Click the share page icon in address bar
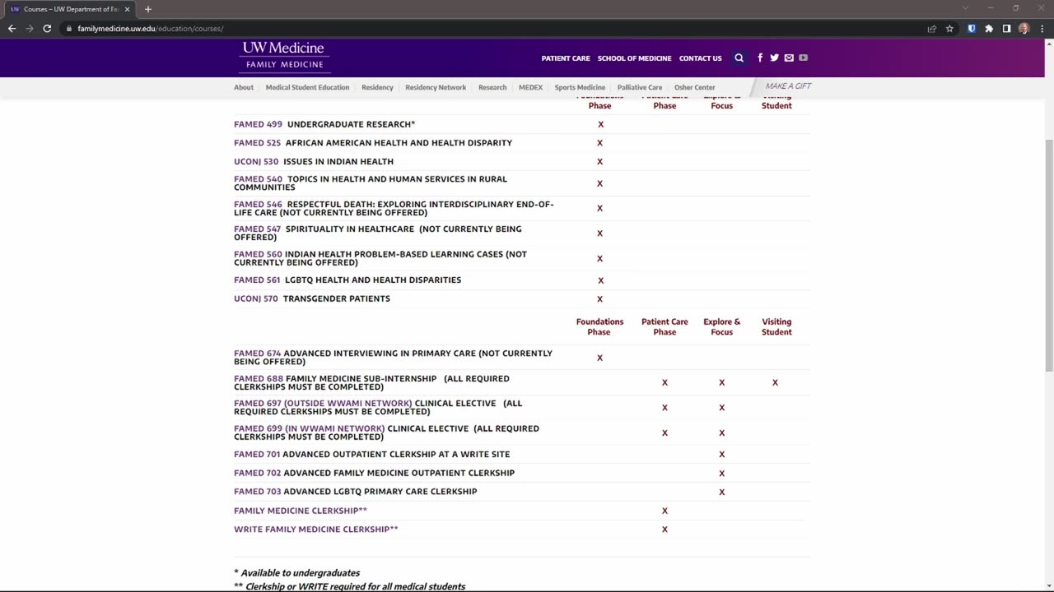 click(x=932, y=28)
